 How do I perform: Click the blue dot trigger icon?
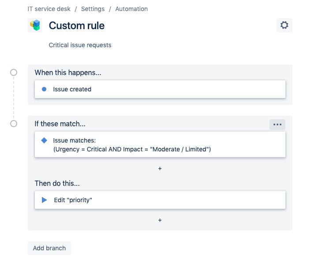click(44, 89)
